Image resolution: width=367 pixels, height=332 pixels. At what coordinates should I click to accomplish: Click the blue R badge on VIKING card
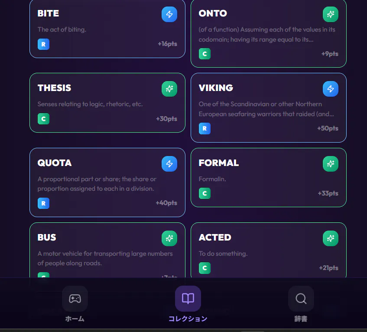click(205, 128)
